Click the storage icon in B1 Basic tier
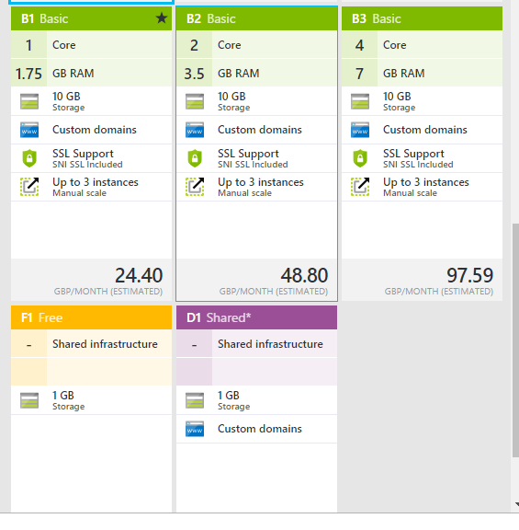 coord(29,101)
